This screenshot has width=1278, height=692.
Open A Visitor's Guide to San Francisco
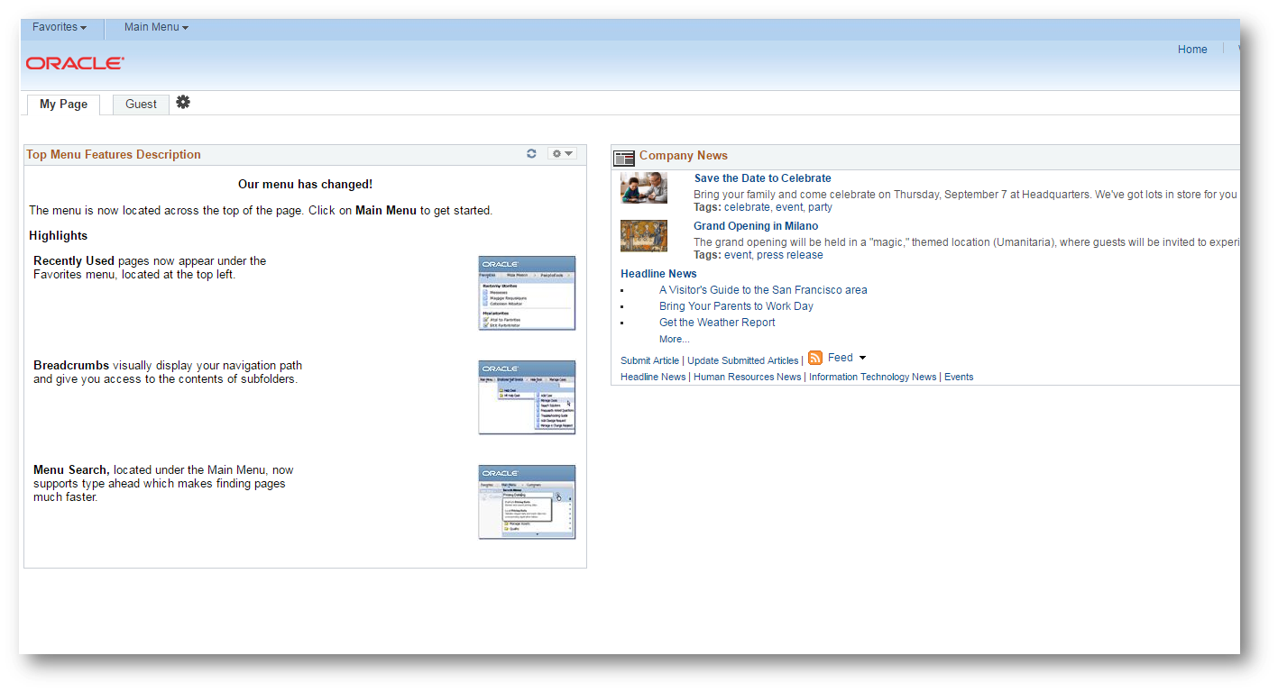click(x=763, y=289)
